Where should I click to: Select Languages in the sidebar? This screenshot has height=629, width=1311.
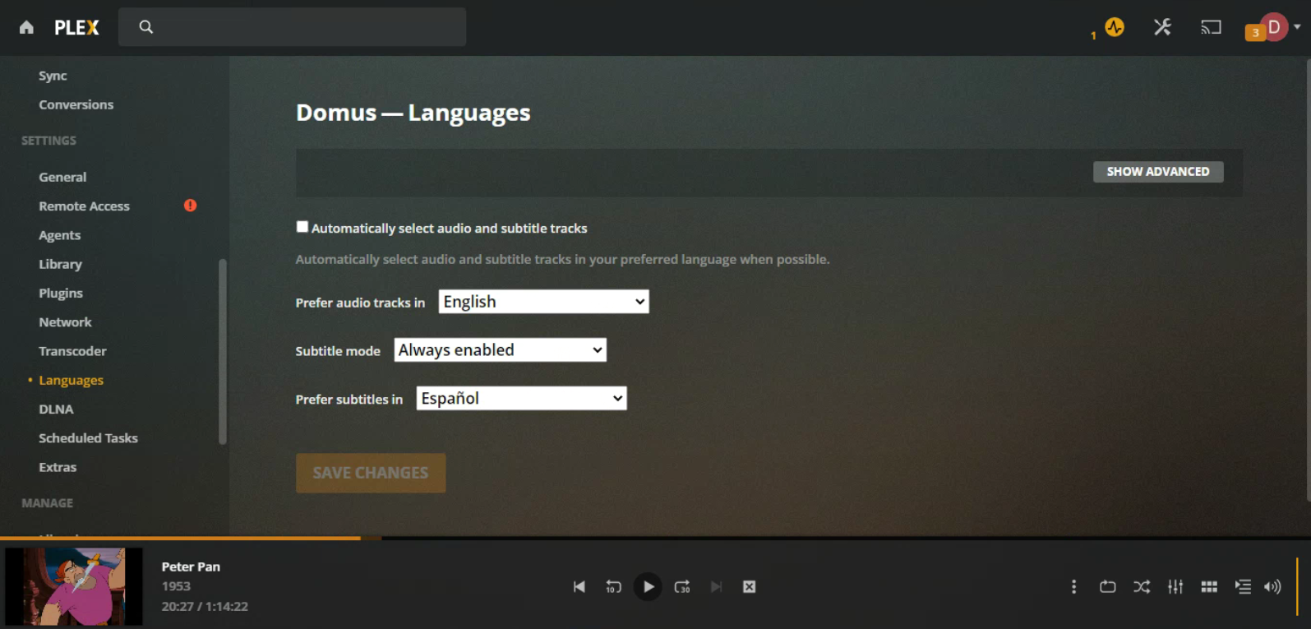(x=71, y=381)
